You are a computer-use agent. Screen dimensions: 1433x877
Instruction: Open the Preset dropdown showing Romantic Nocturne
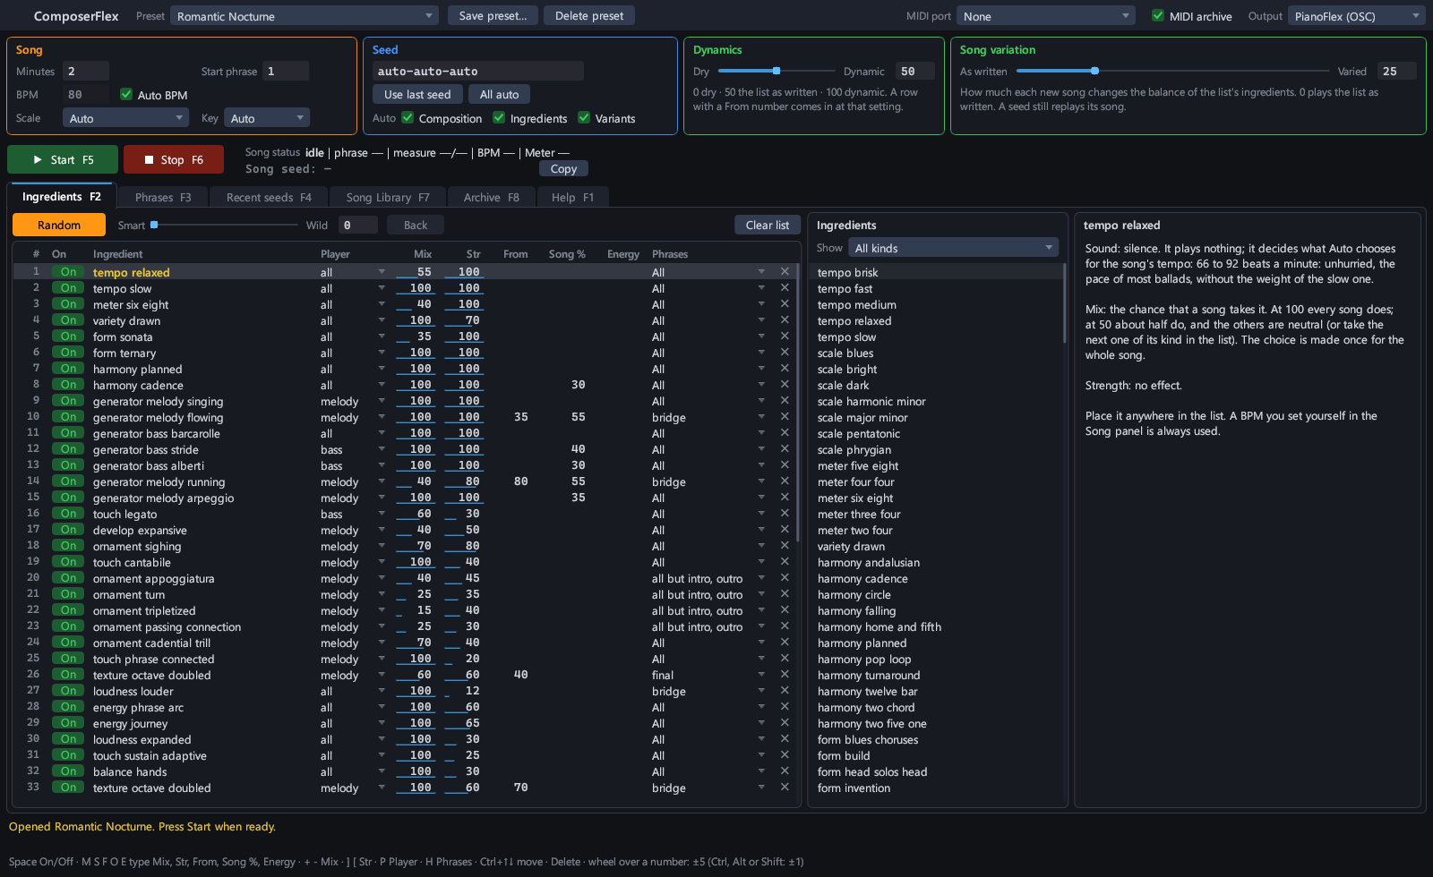[x=305, y=16]
